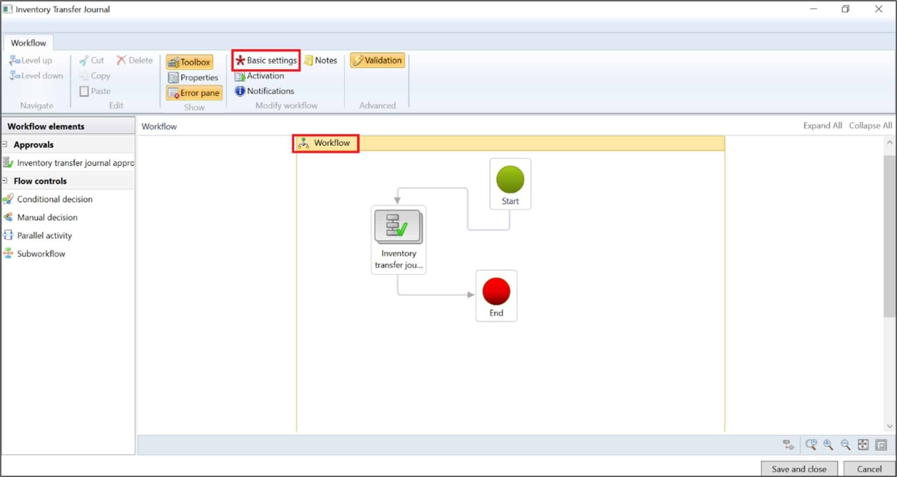Open the Properties pane
897x477 pixels.
pos(194,77)
